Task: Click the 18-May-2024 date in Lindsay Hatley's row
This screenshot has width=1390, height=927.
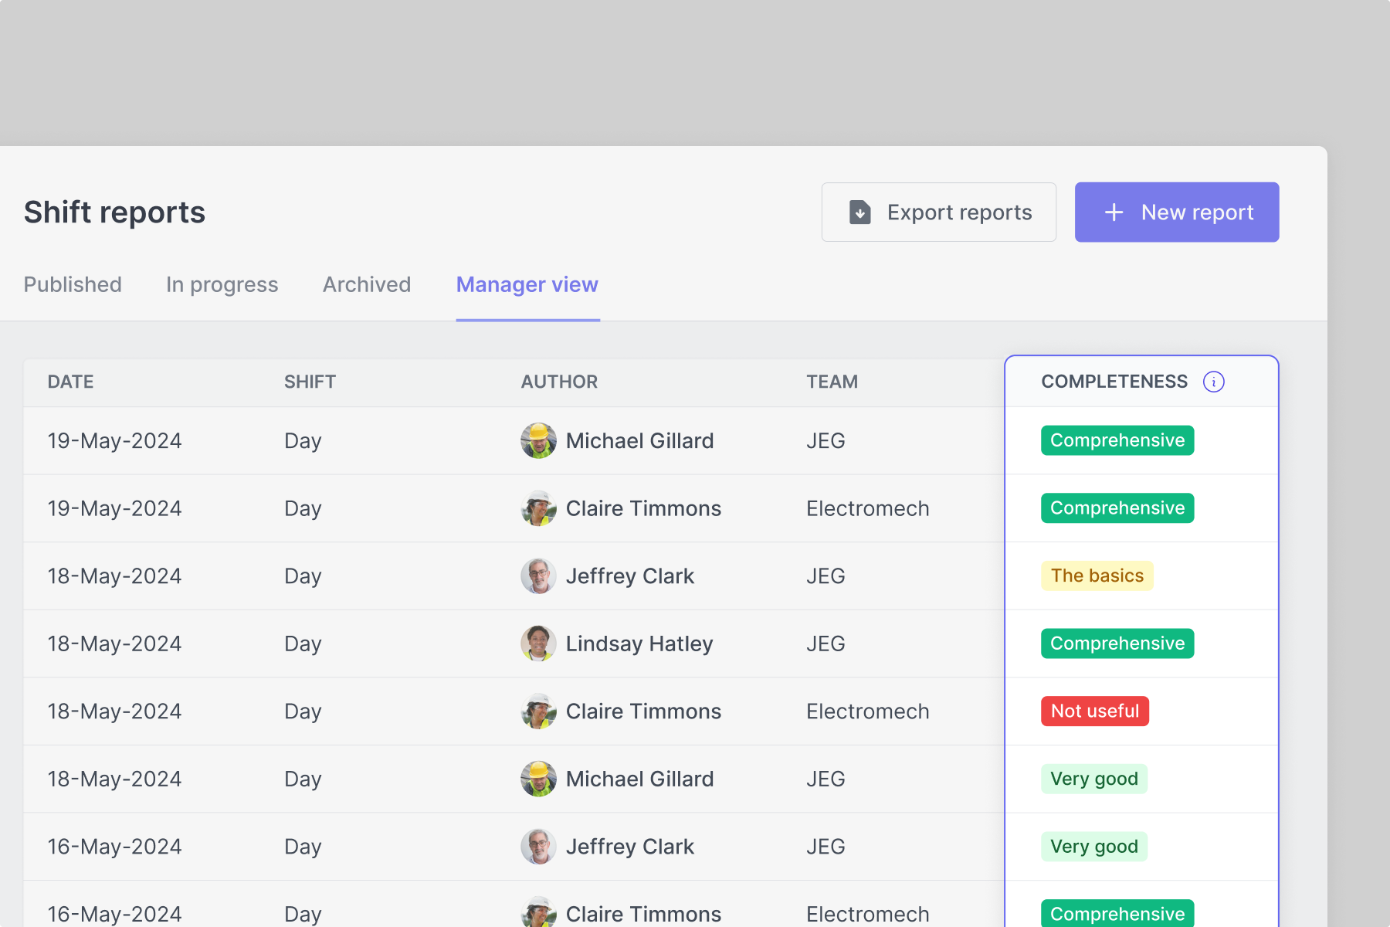Action: (x=114, y=643)
